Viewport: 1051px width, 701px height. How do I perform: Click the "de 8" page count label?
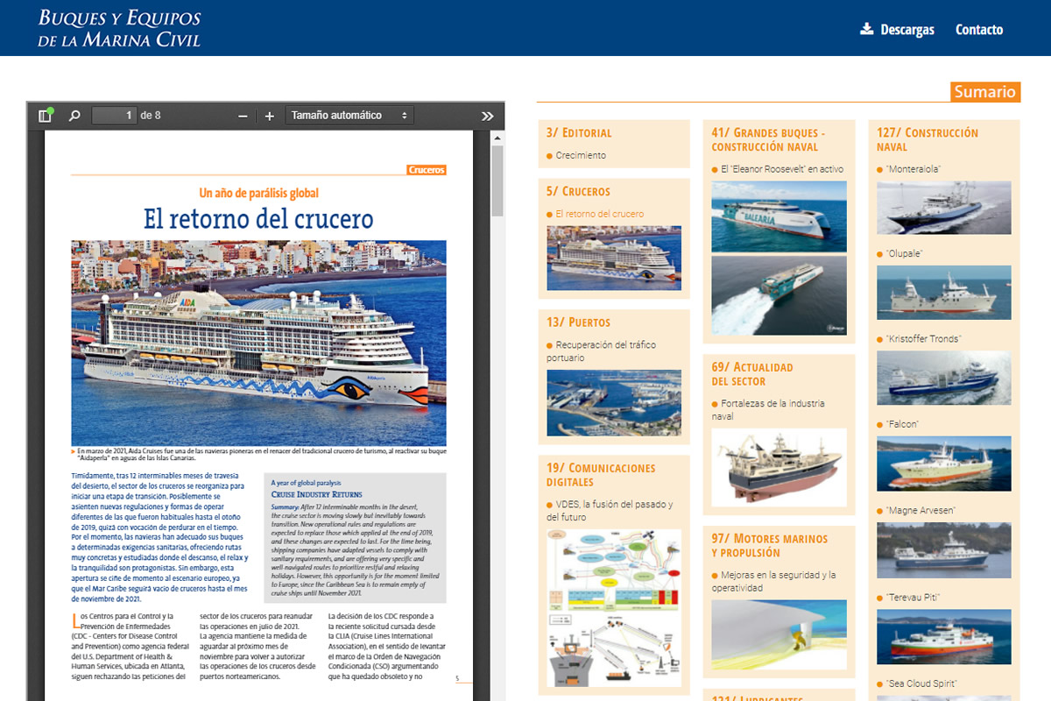(151, 116)
